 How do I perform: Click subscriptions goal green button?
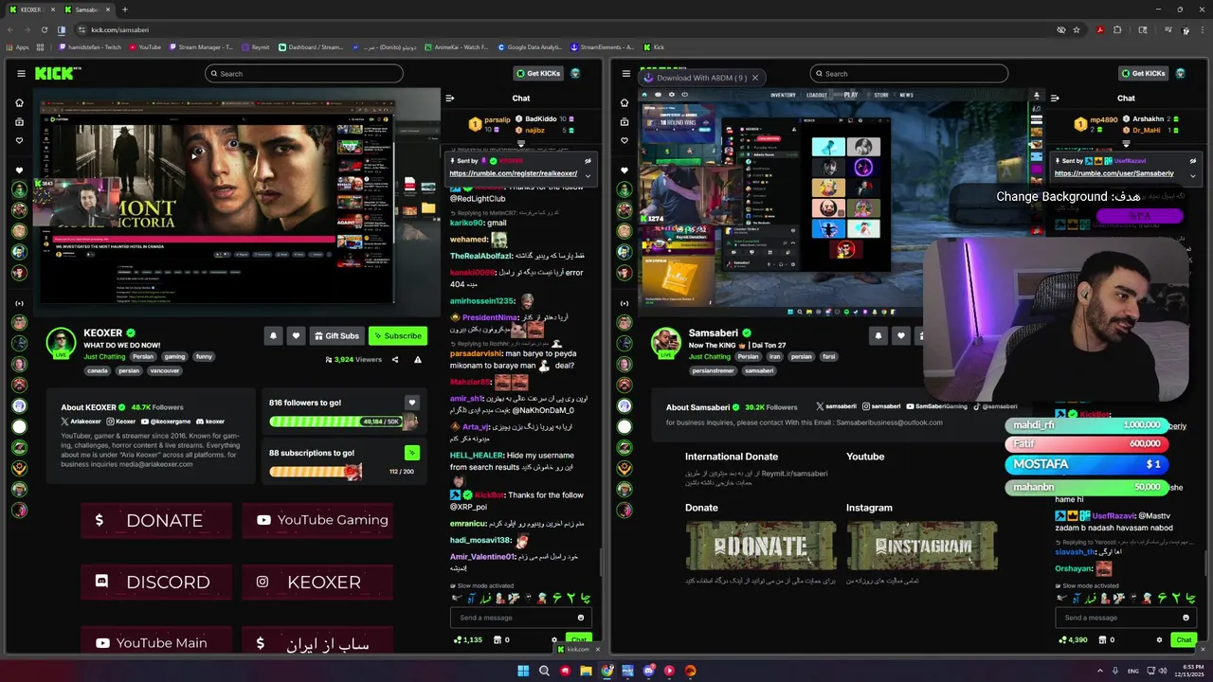click(x=411, y=453)
